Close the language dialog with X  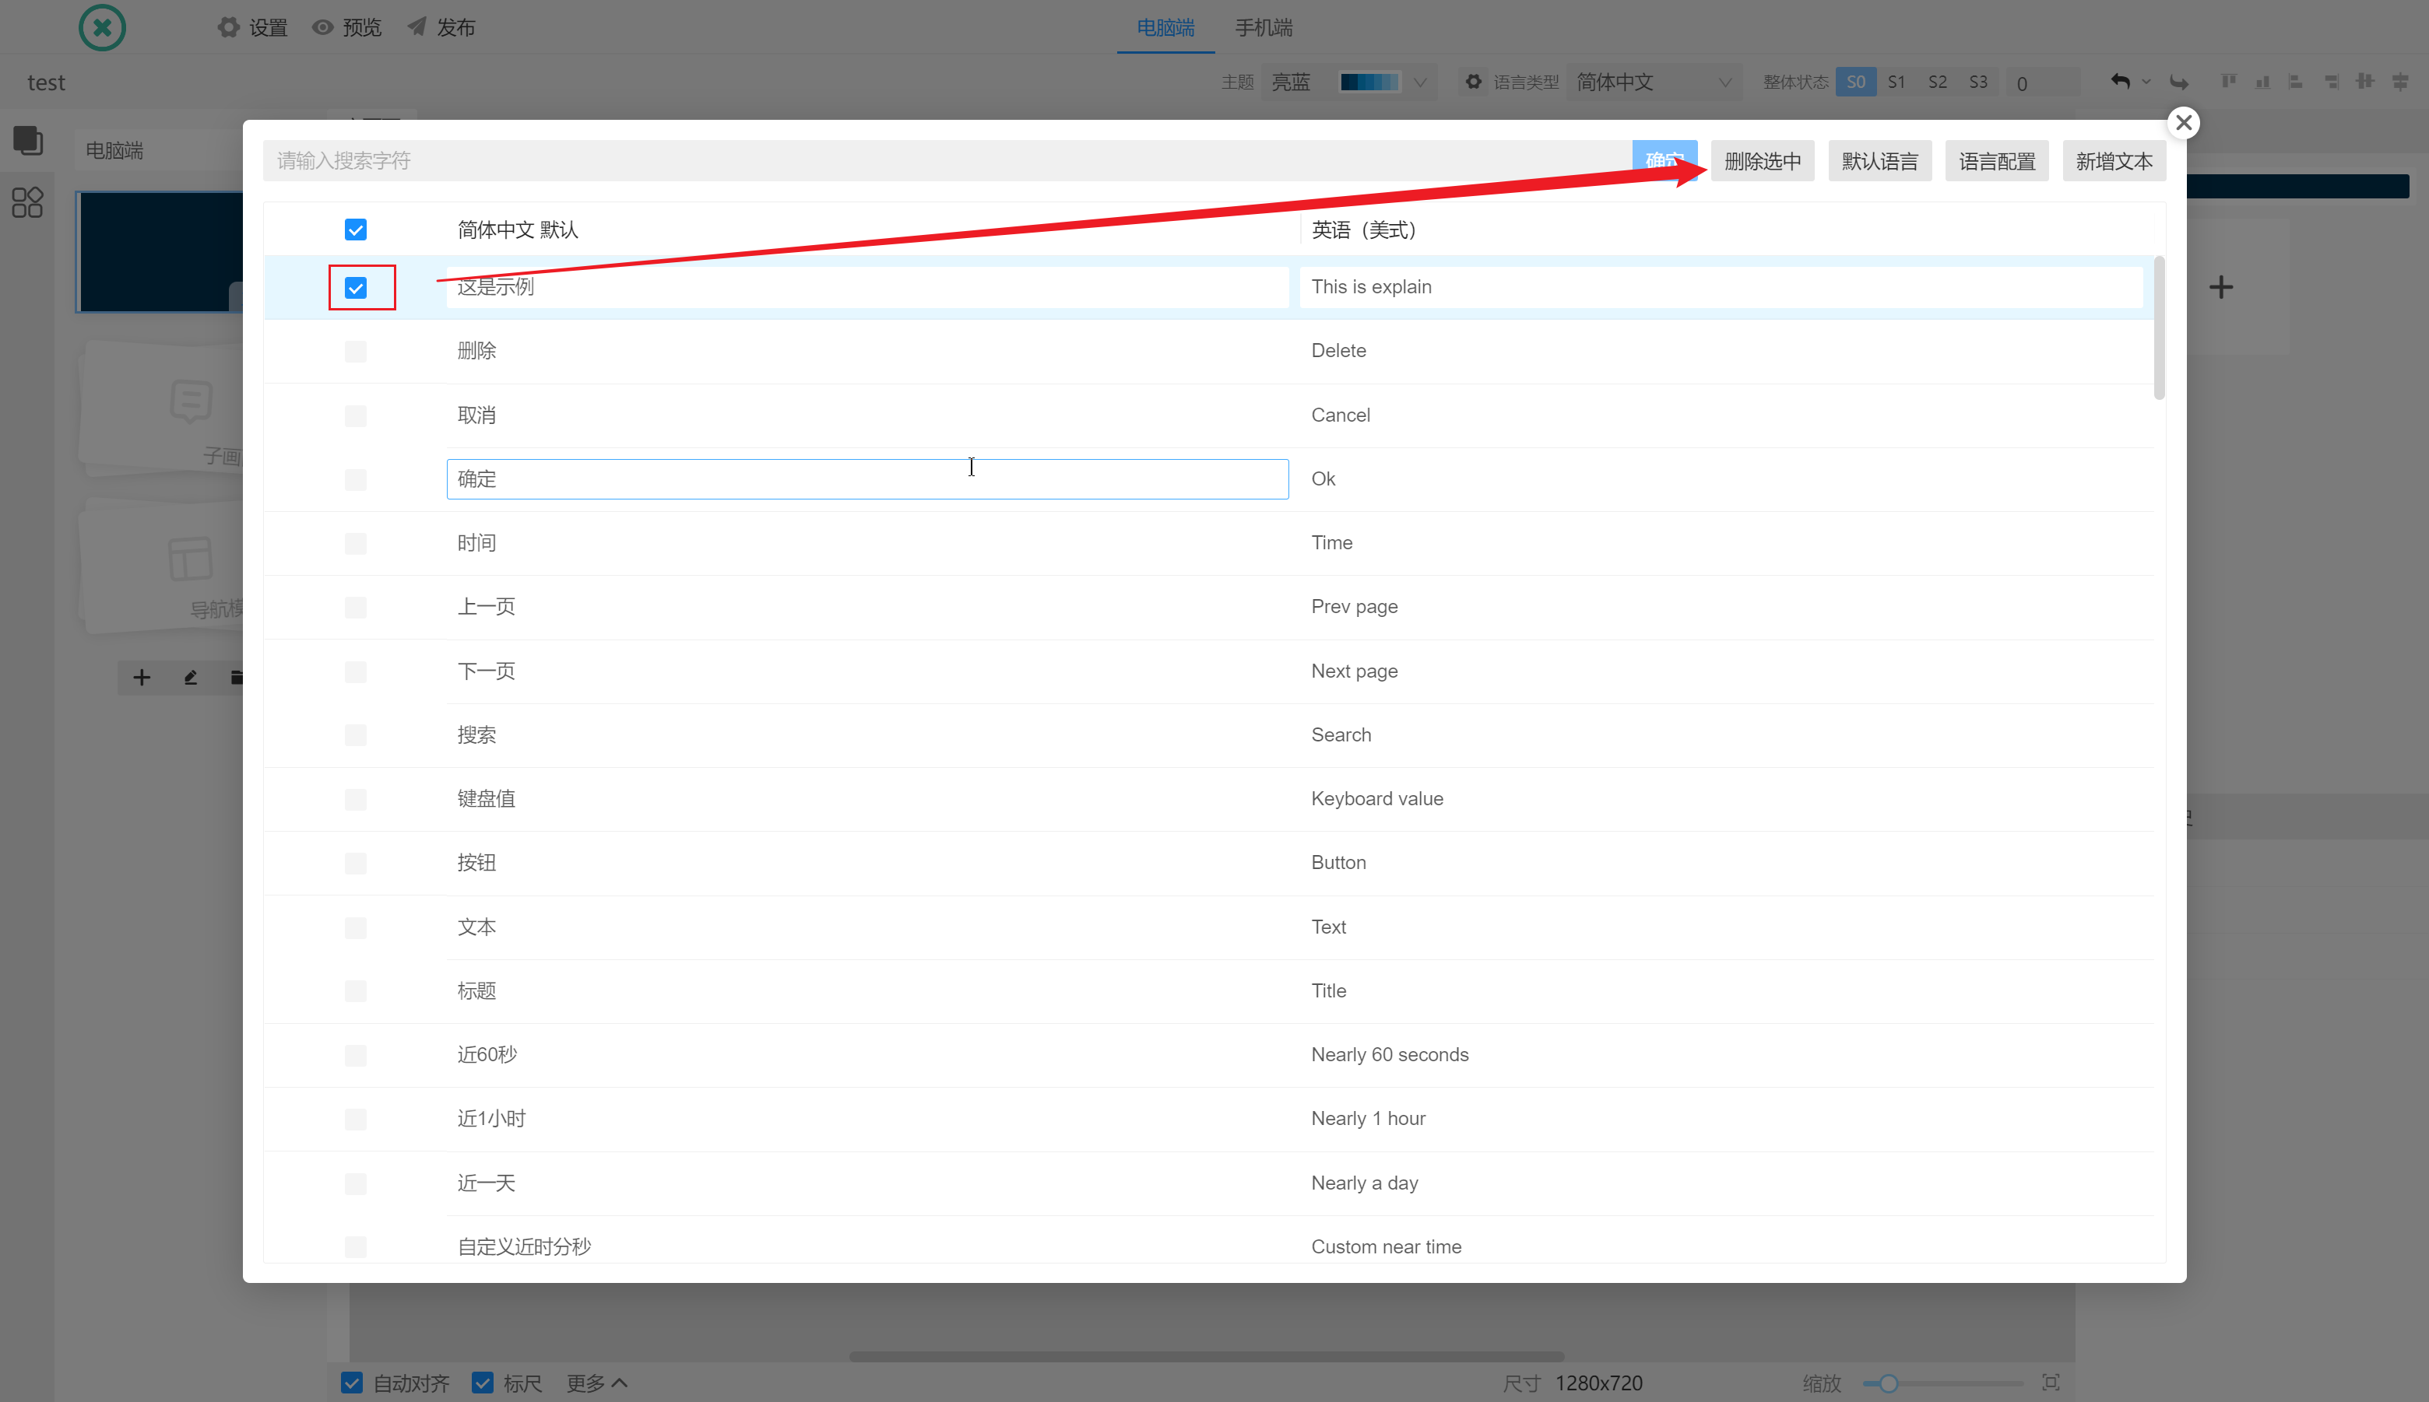tap(2183, 122)
